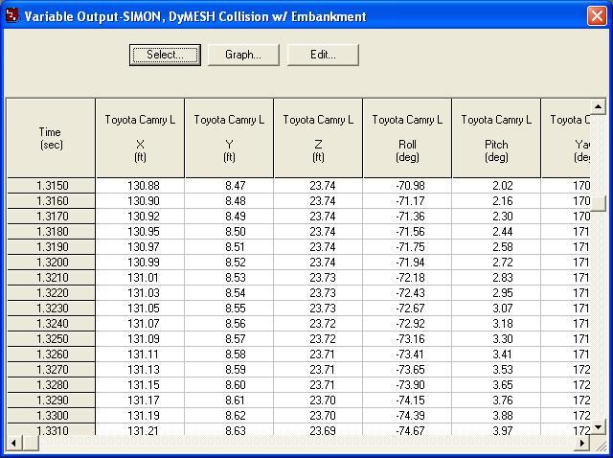Open the Graph... dialog button
The height and width of the screenshot is (458, 613).
[x=243, y=55]
